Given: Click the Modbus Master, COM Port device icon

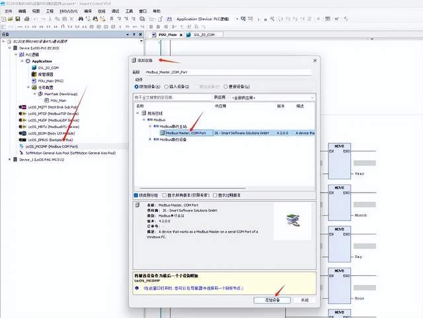Looking at the screenshot, I should (162, 132).
